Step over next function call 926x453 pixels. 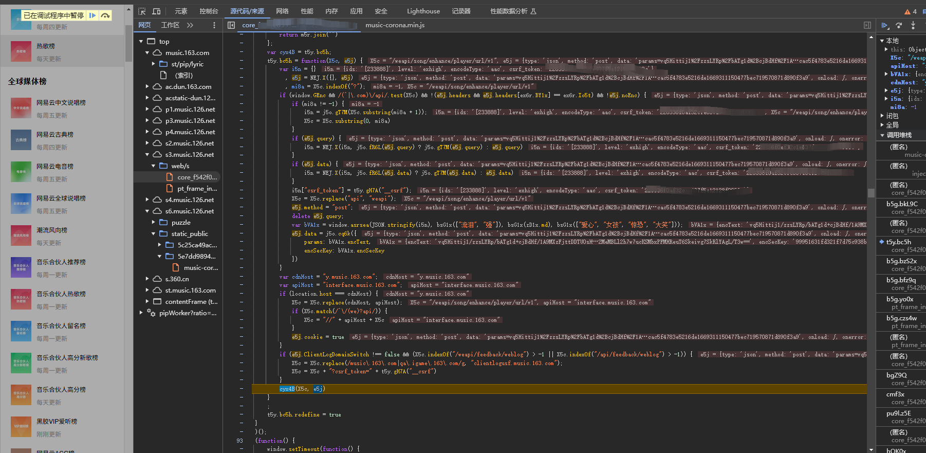click(899, 25)
